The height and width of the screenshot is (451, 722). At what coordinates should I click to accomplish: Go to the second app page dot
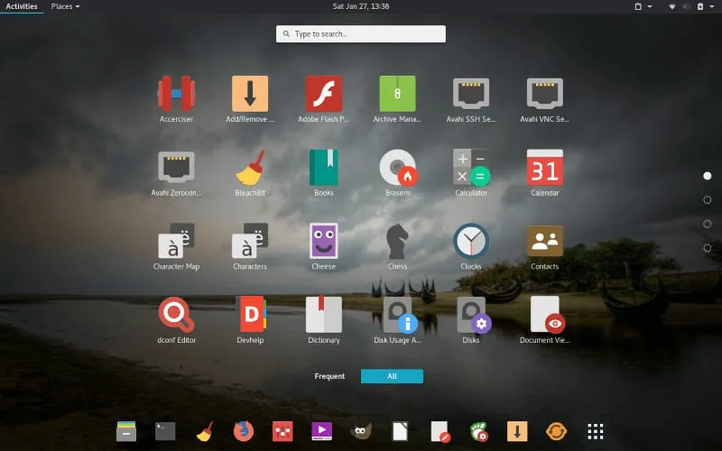[x=708, y=199]
